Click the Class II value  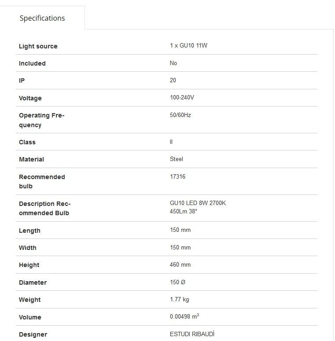pyautogui.click(x=171, y=142)
